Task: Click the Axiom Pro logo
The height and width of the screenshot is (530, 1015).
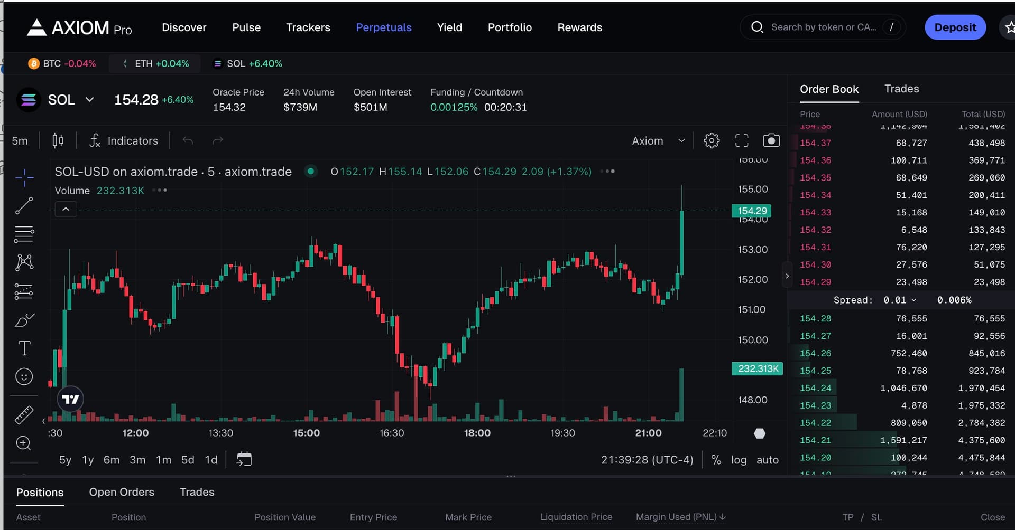Action: coord(79,27)
